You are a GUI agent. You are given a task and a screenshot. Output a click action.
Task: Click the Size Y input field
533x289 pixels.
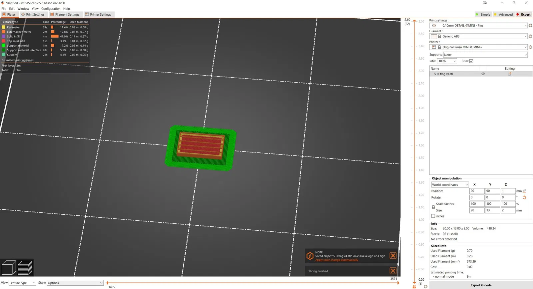click(492, 210)
